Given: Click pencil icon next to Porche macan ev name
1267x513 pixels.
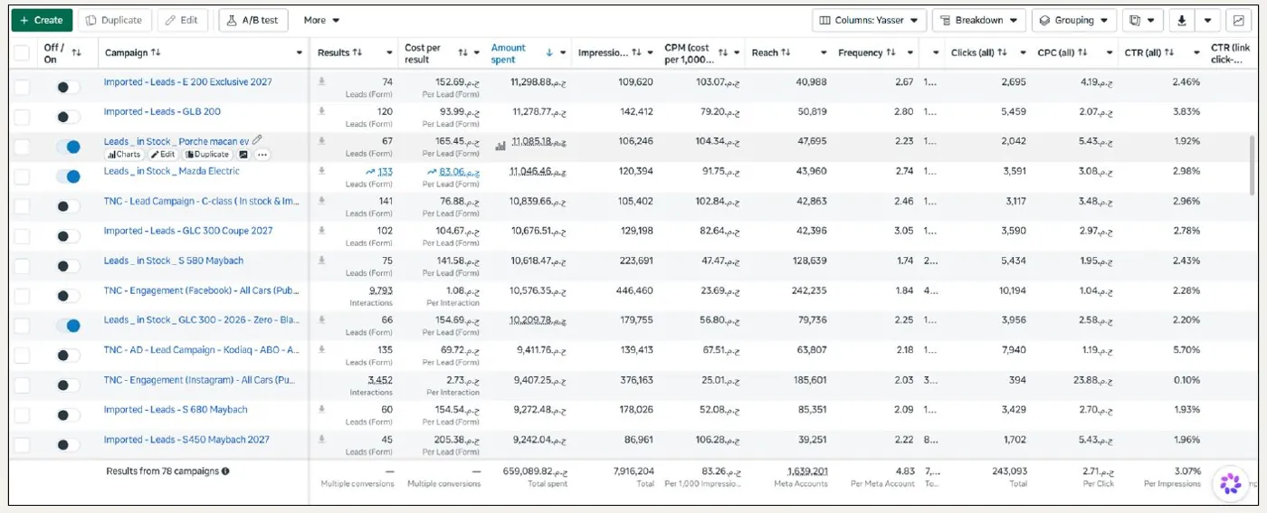Looking at the screenshot, I should (257, 140).
